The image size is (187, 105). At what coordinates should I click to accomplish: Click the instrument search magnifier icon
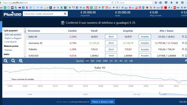pyautogui.click(x=65, y=14)
